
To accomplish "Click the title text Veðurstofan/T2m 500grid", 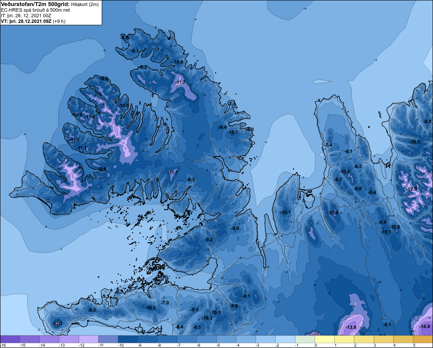I will (36, 4).
